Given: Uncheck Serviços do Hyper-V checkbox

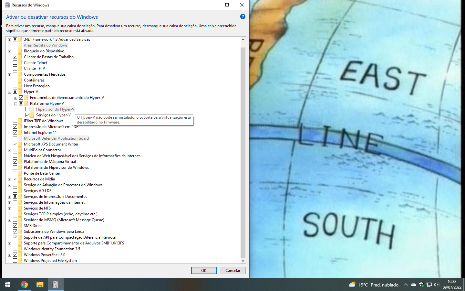Looking at the screenshot, I should (x=27, y=115).
